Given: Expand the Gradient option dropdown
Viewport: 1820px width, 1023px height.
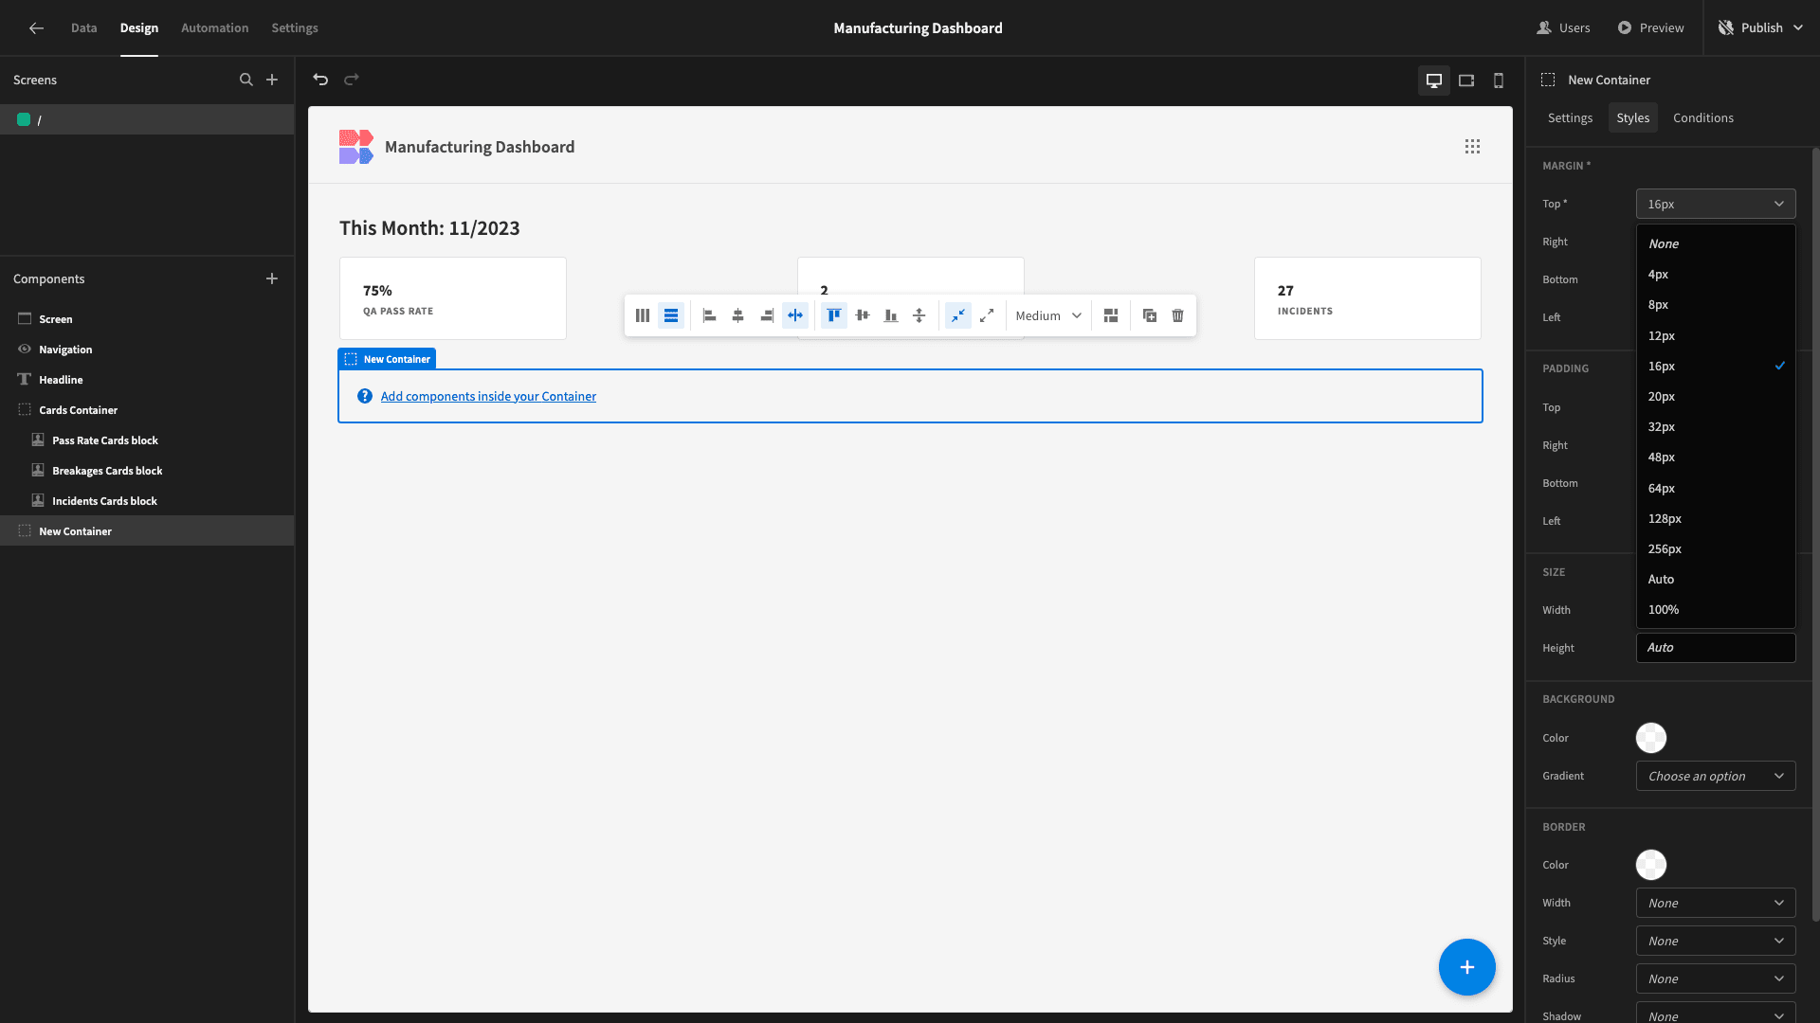Looking at the screenshot, I should pos(1716,776).
